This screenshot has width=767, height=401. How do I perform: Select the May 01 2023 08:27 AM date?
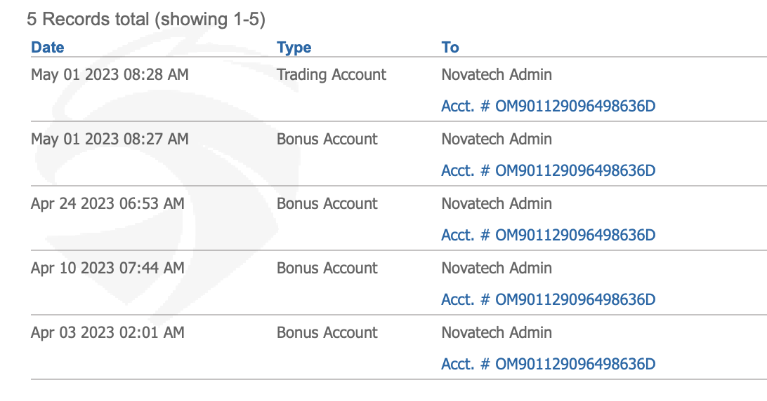[110, 140]
